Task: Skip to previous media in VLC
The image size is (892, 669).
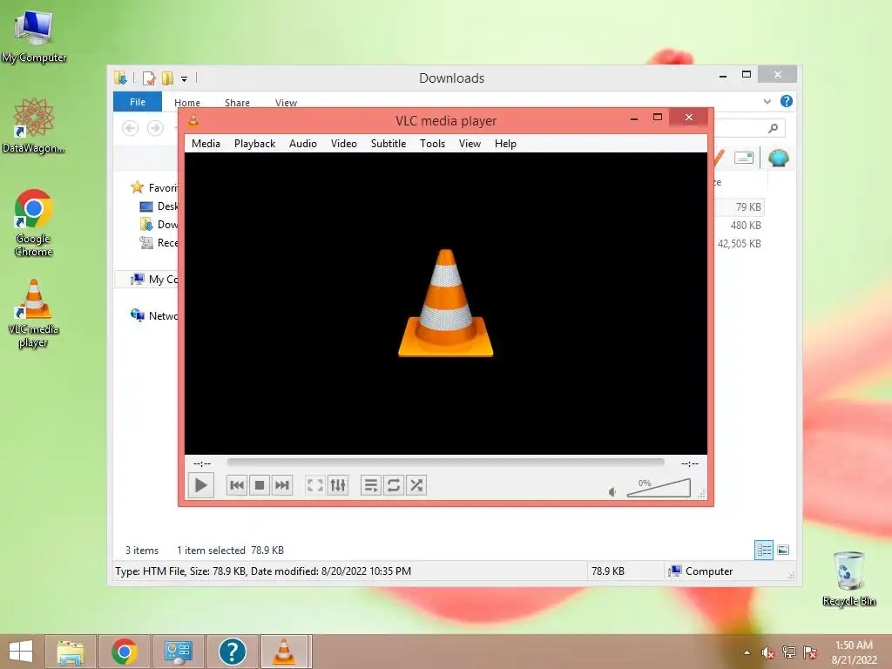Action: pos(237,485)
